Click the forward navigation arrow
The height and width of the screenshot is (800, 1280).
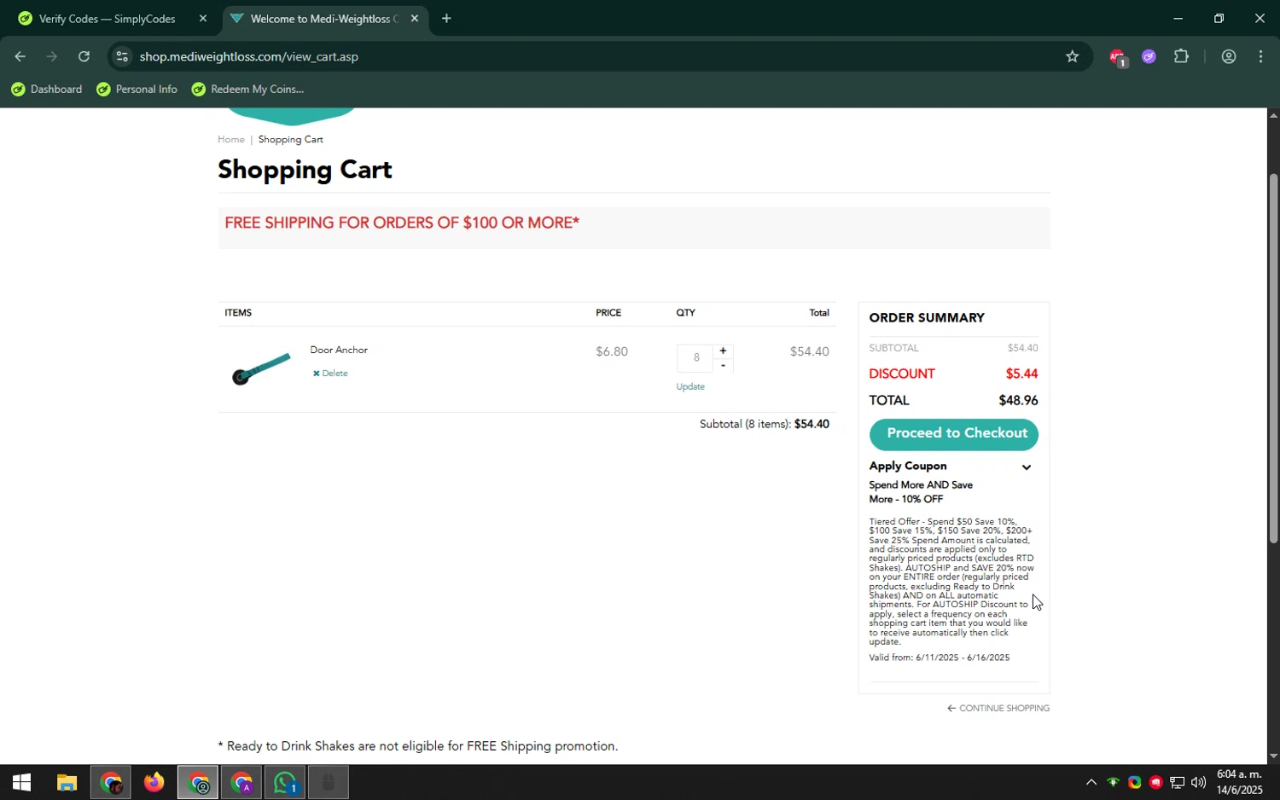coord(52,56)
